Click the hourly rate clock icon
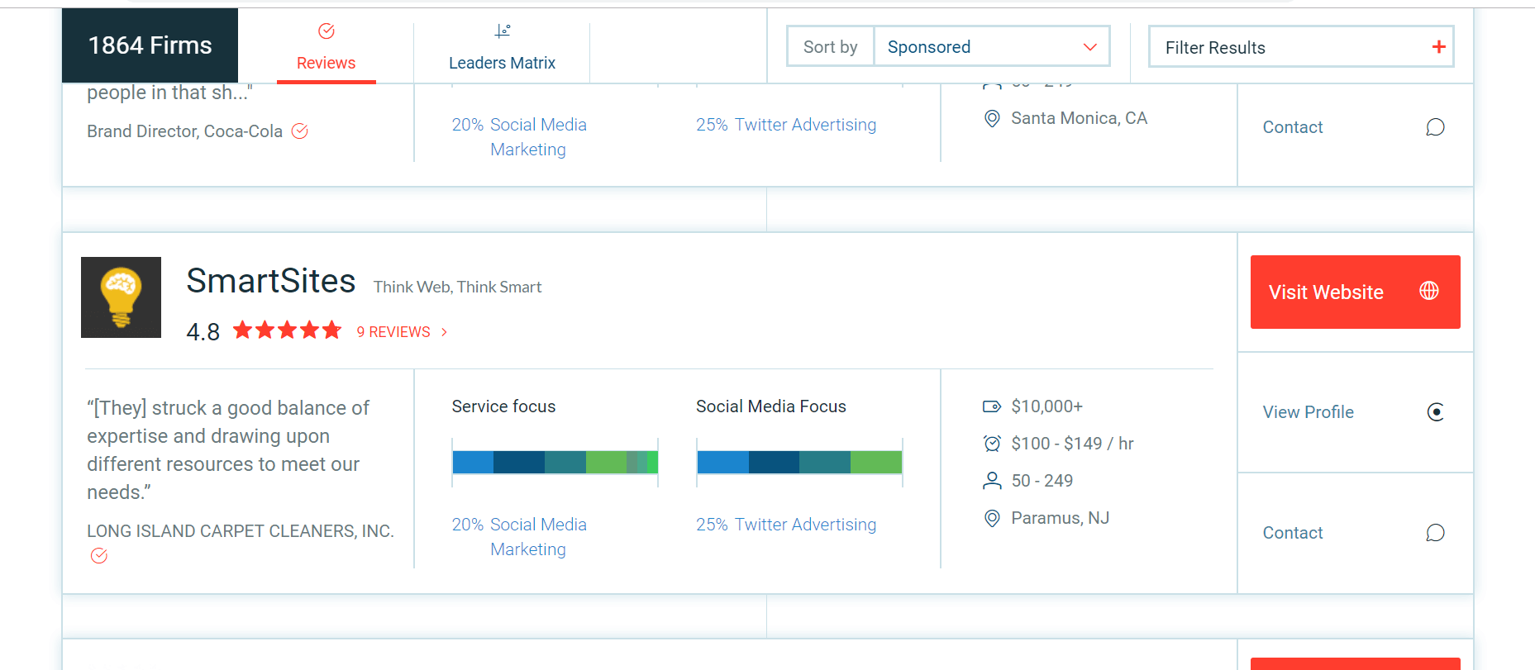Image resolution: width=1535 pixels, height=670 pixels. tap(992, 444)
